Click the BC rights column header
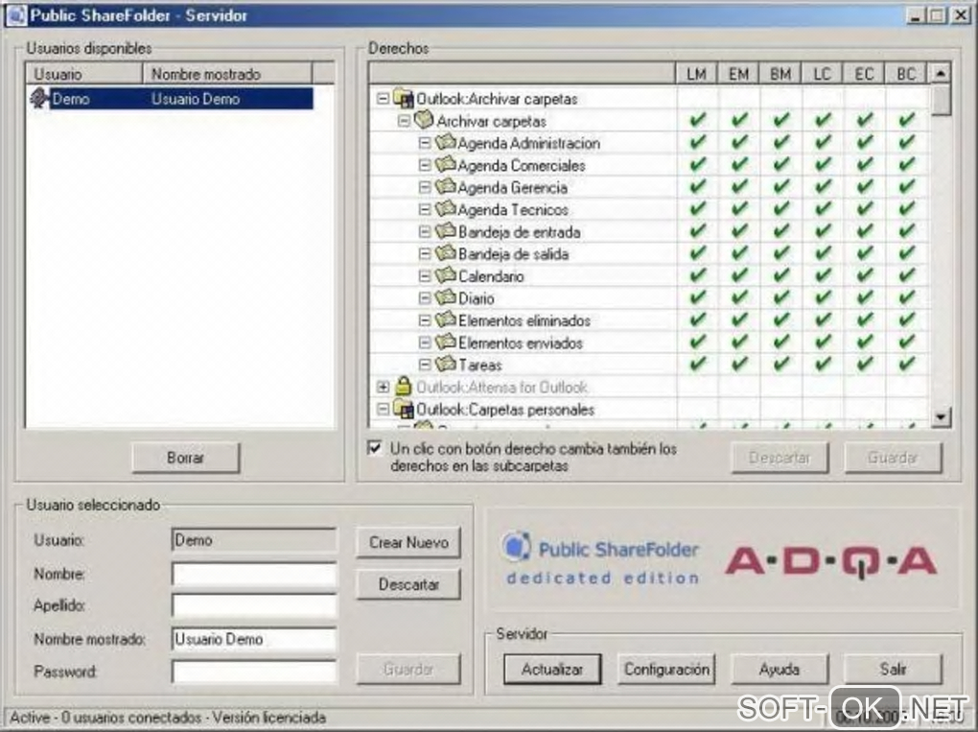The image size is (978, 732). [906, 74]
